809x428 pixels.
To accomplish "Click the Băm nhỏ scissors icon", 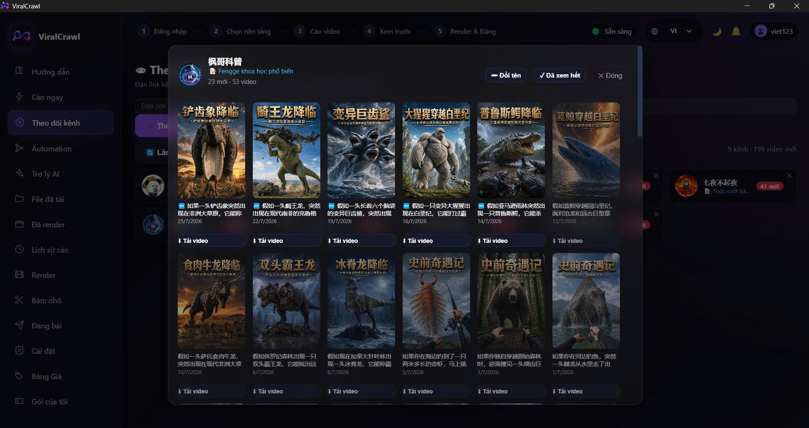I will 19,300.
